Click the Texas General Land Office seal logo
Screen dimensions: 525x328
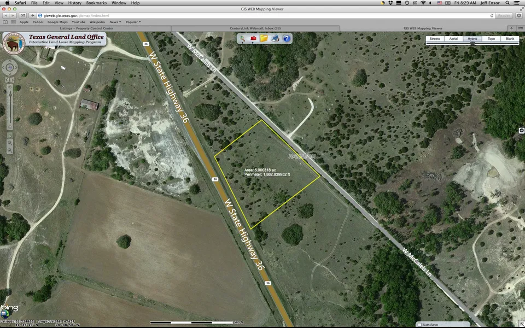pyautogui.click(x=14, y=43)
